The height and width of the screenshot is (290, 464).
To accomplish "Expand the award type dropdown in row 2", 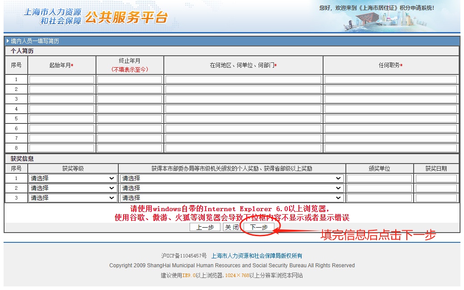I will coord(232,188).
